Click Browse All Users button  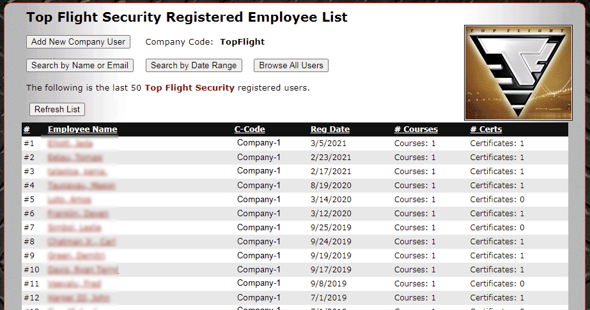[291, 65]
